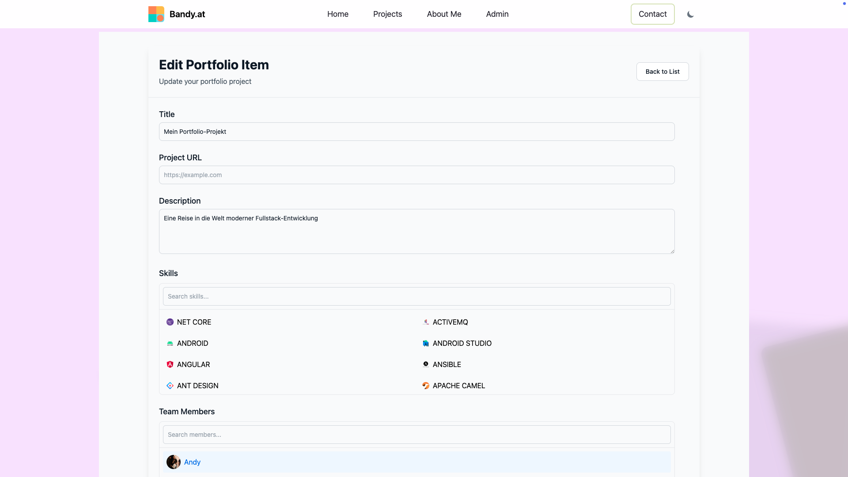The image size is (848, 477).
Task: Click Andy's avatar photo
Action: [x=174, y=462]
